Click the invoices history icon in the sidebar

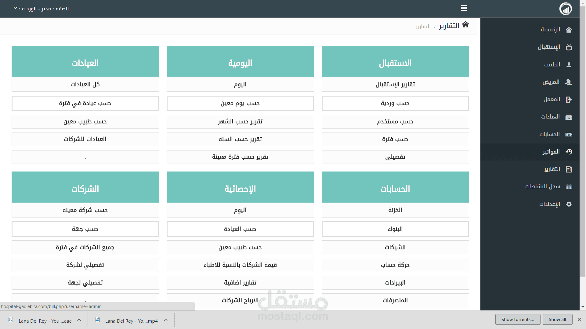(569, 152)
